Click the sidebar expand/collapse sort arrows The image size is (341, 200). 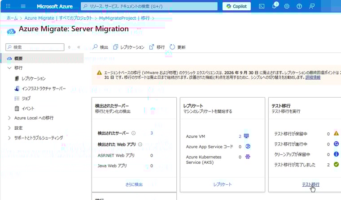69,47
